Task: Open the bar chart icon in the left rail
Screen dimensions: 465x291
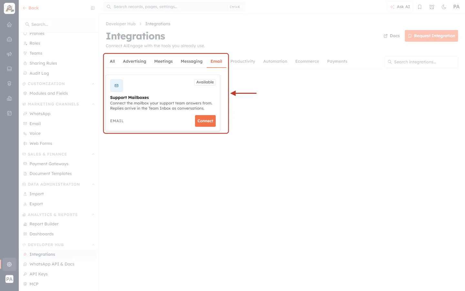Action: [9, 98]
